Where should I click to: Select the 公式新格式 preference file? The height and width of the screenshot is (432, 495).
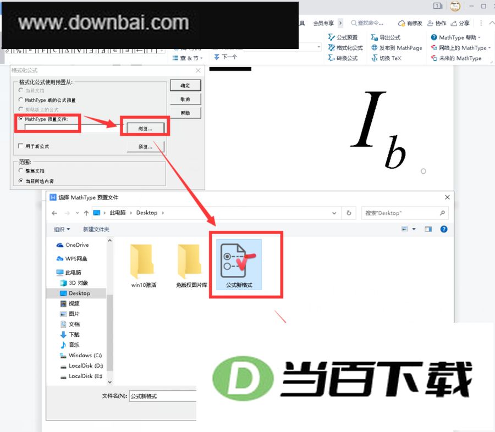239,264
